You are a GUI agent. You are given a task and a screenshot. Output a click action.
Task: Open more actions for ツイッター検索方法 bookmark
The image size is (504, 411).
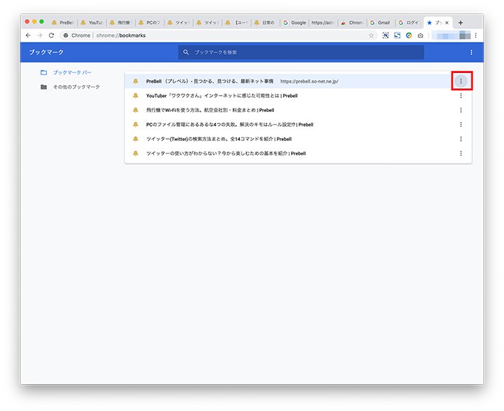point(461,139)
